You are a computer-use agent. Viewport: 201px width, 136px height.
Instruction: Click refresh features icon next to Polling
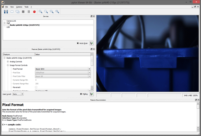point(91,94)
